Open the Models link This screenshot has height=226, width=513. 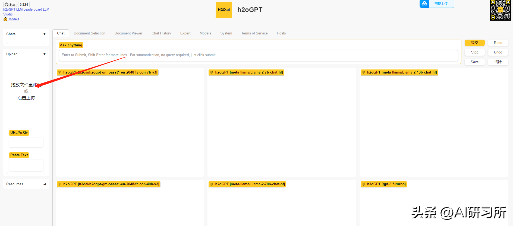14,19
